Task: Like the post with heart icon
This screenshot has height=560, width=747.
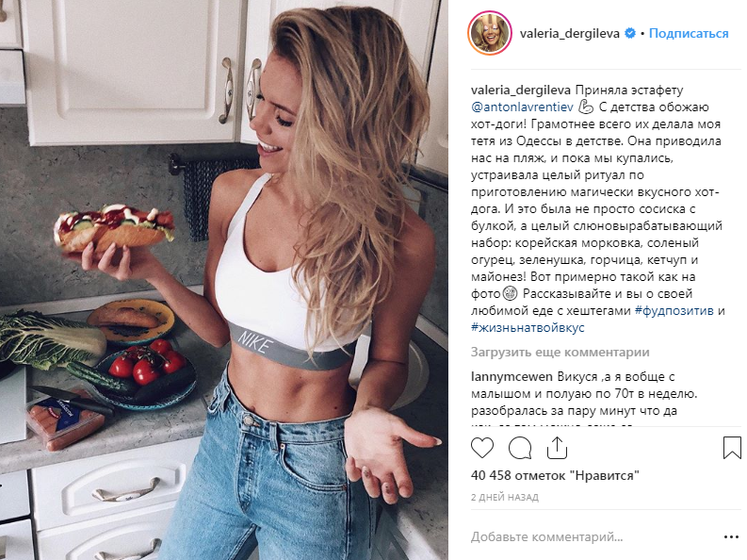Action: (x=482, y=448)
